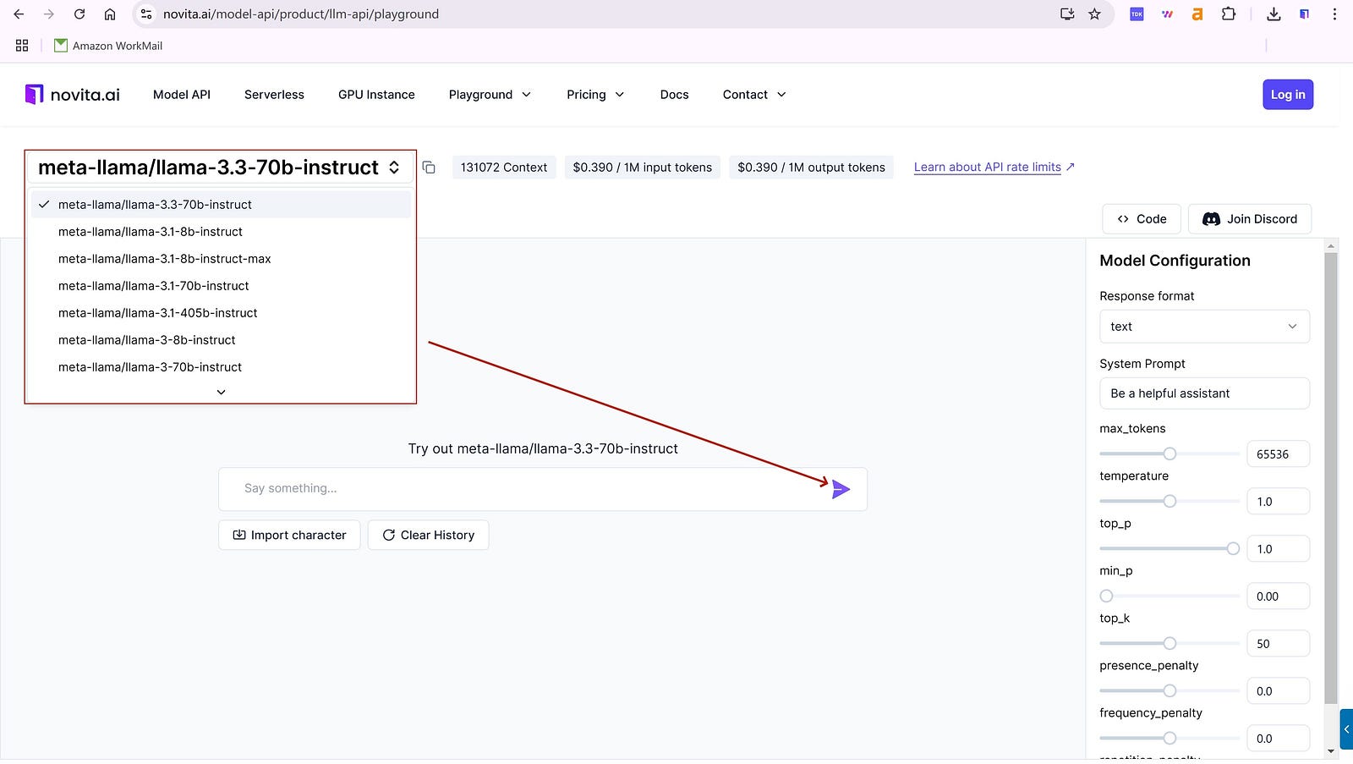The height and width of the screenshot is (764, 1353).
Task: Expand the Pricing nav dropdown
Action: (x=595, y=95)
